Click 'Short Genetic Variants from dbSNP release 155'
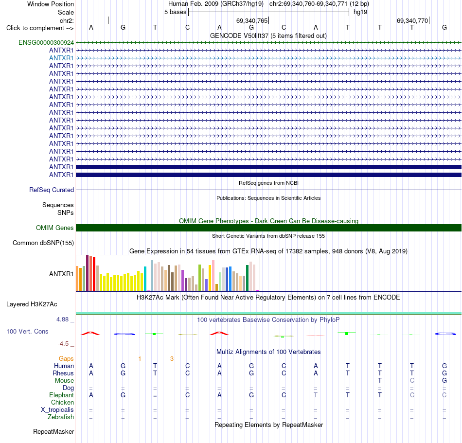 pos(268,236)
